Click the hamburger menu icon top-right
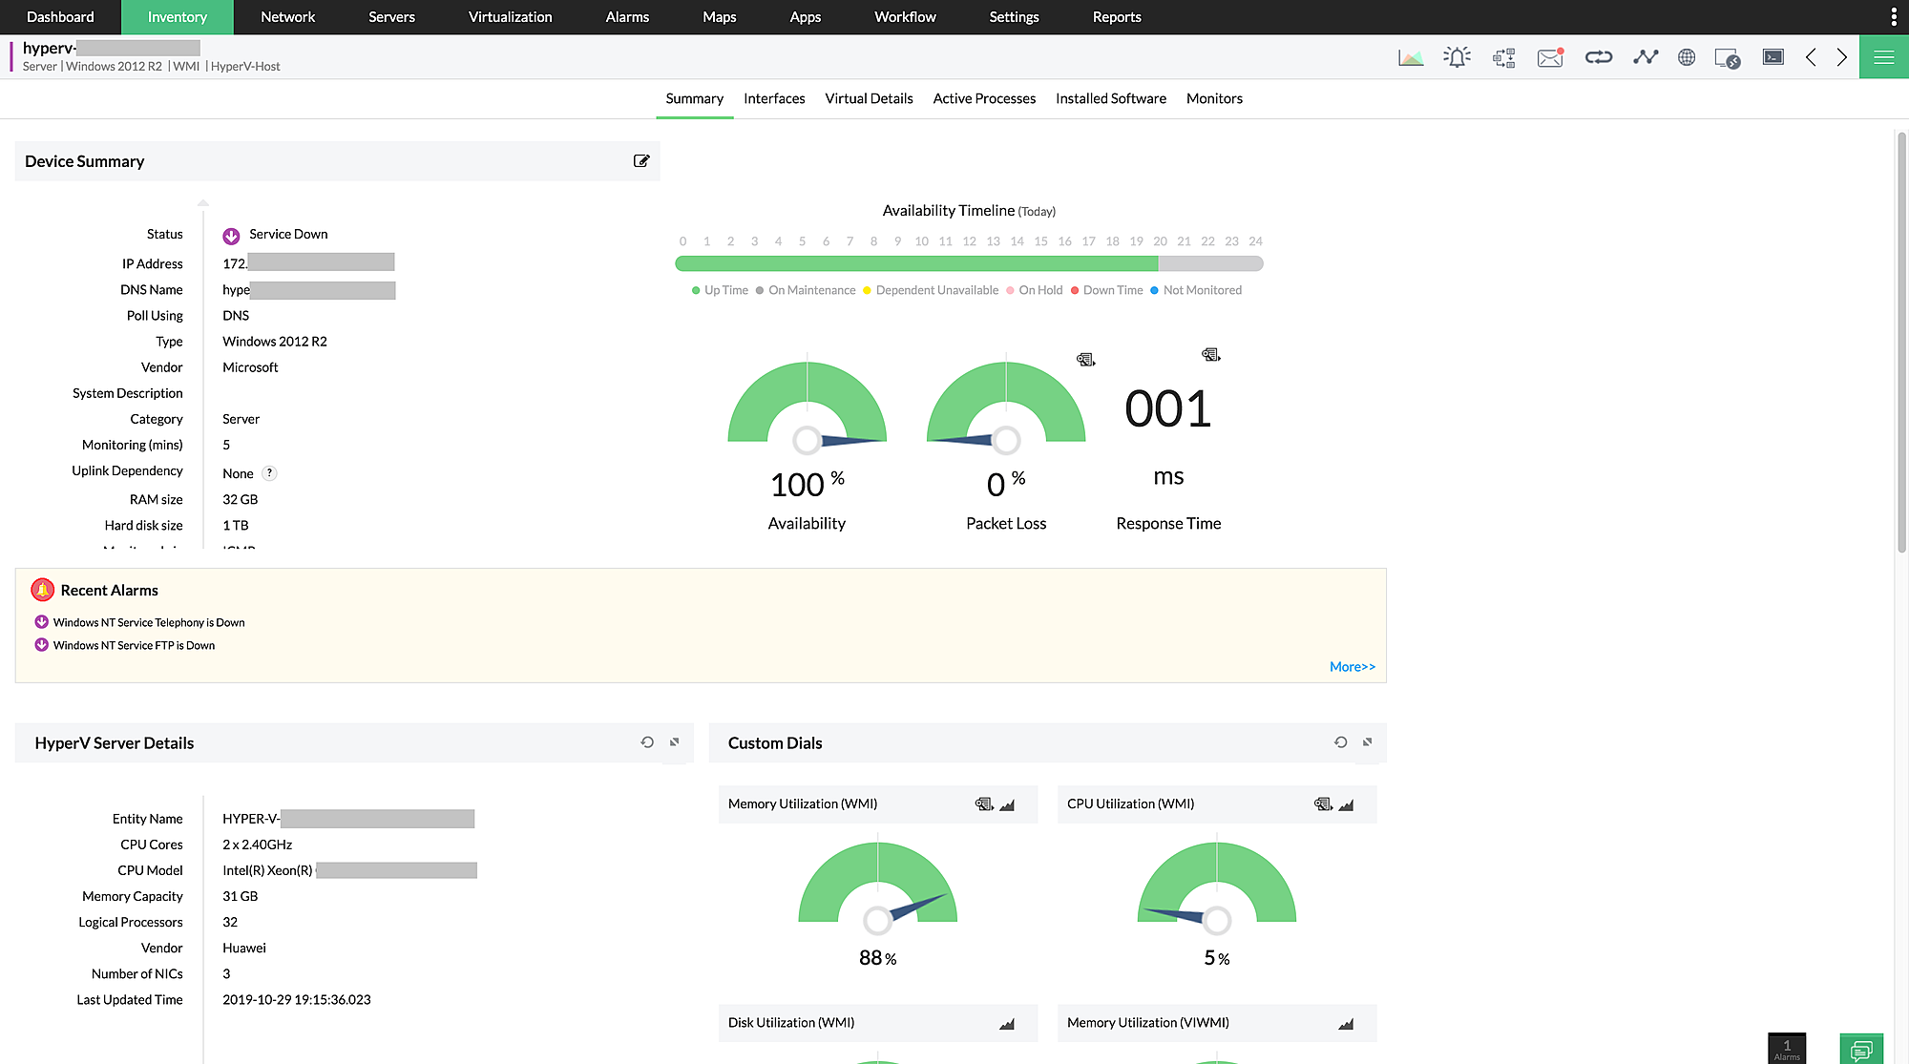 [x=1883, y=57]
